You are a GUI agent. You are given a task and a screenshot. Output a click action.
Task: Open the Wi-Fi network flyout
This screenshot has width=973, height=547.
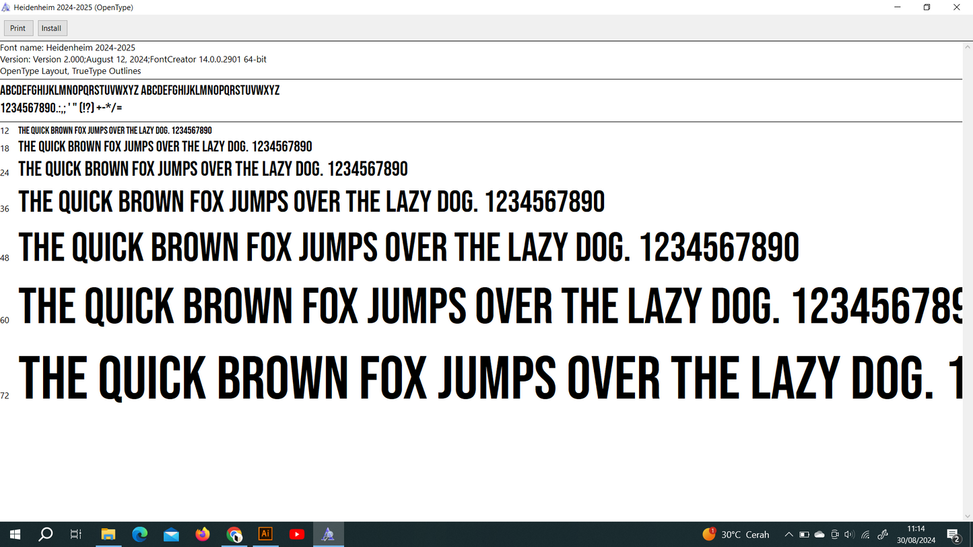pos(866,535)
